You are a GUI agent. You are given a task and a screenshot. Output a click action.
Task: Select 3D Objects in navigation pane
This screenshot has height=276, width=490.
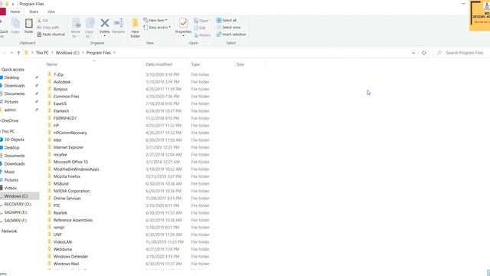14,140
